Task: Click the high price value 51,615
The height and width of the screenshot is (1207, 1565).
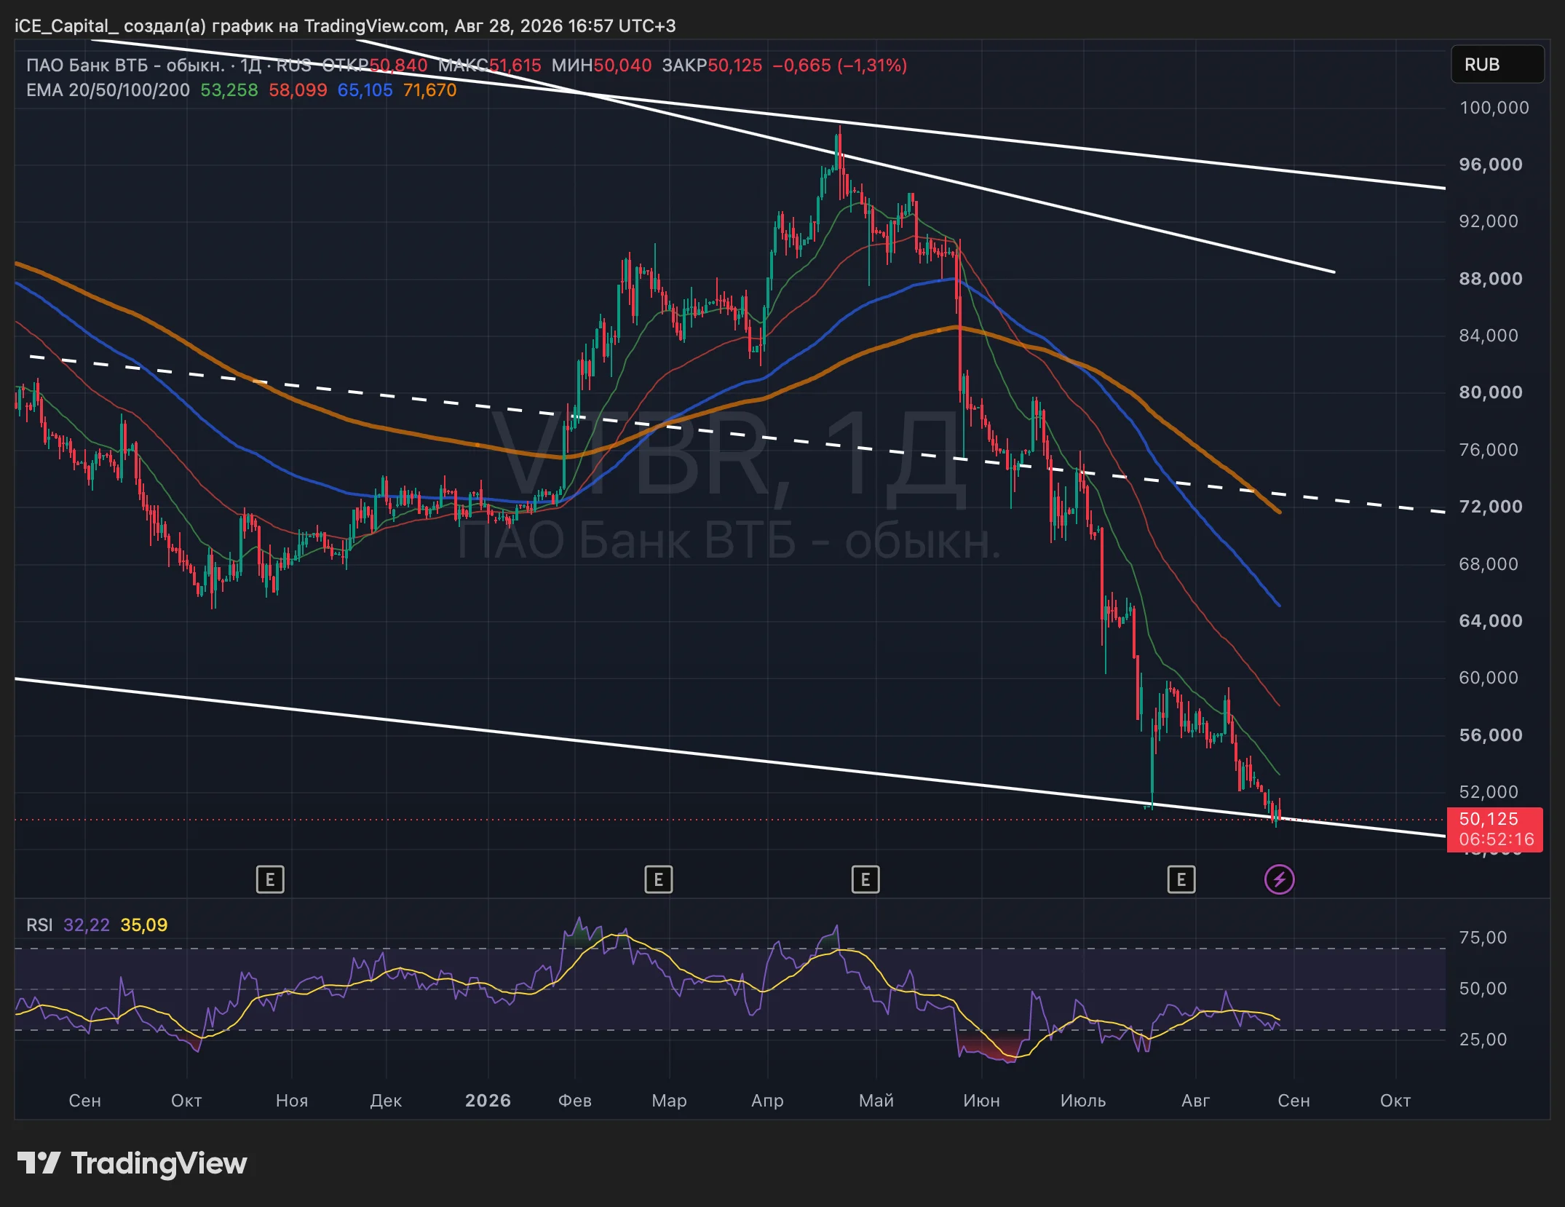Action: [x=515, y=66]
